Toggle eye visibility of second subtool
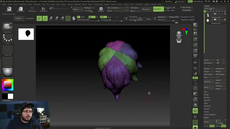Viewport: 230px width, 129px height. tap(225, 20)
